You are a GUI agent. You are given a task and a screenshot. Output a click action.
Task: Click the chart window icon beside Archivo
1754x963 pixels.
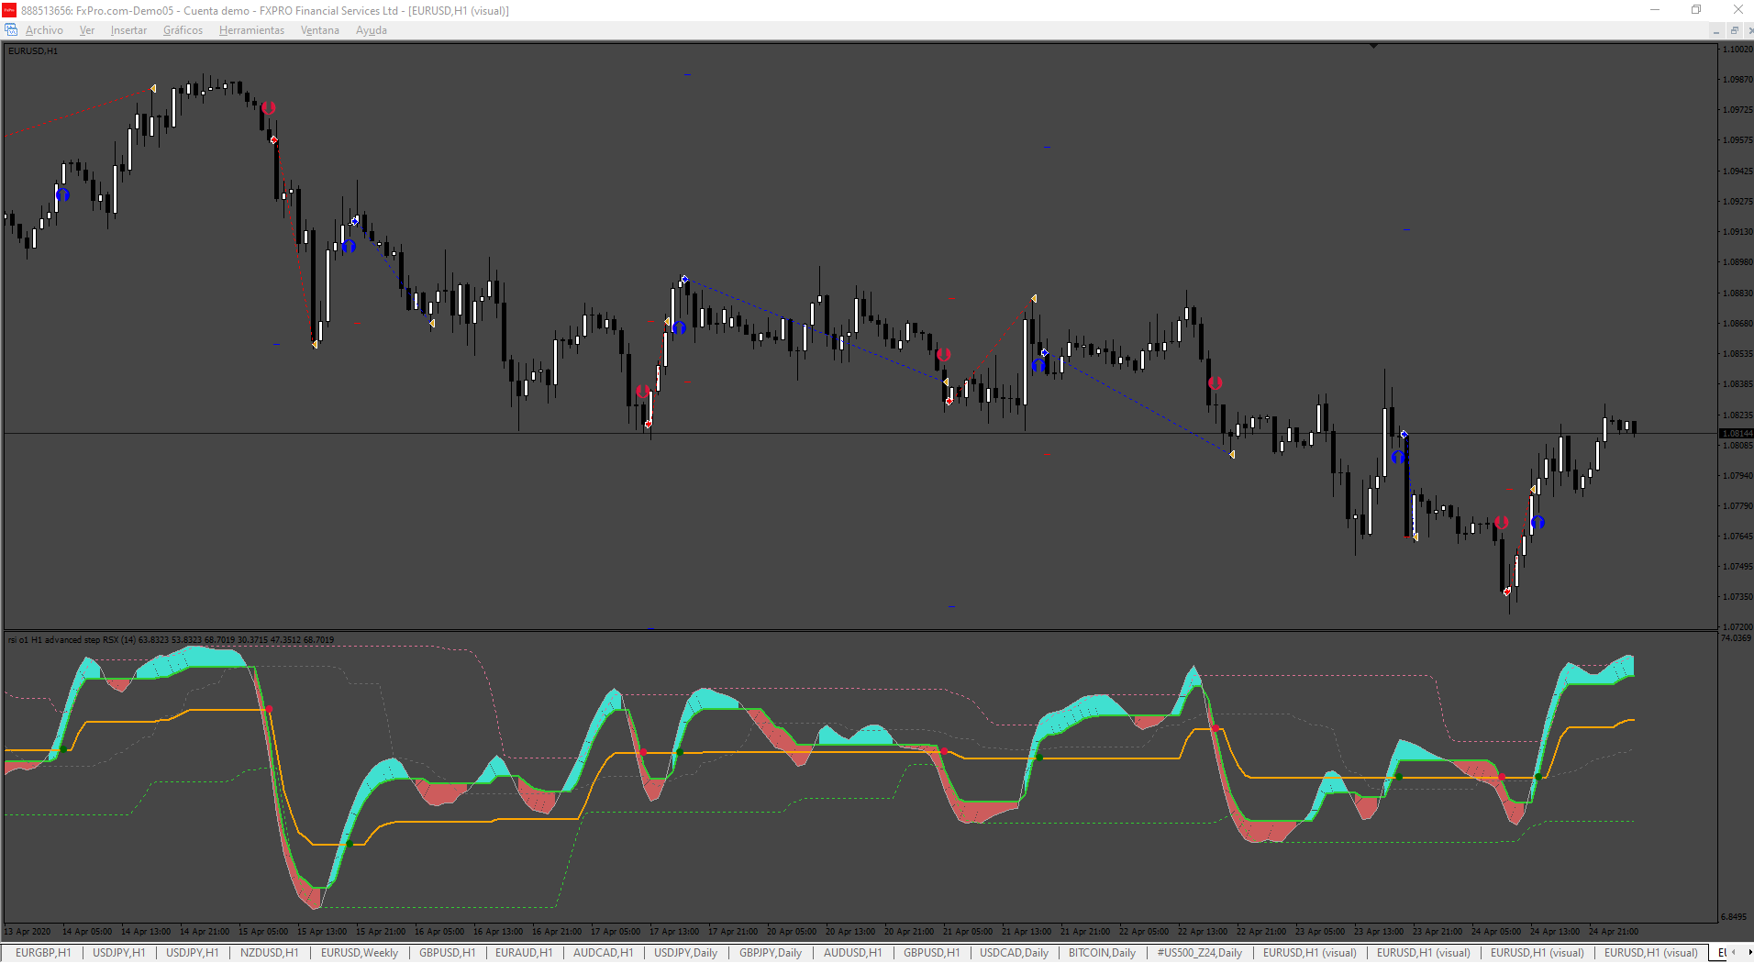[x=11, y=30]
